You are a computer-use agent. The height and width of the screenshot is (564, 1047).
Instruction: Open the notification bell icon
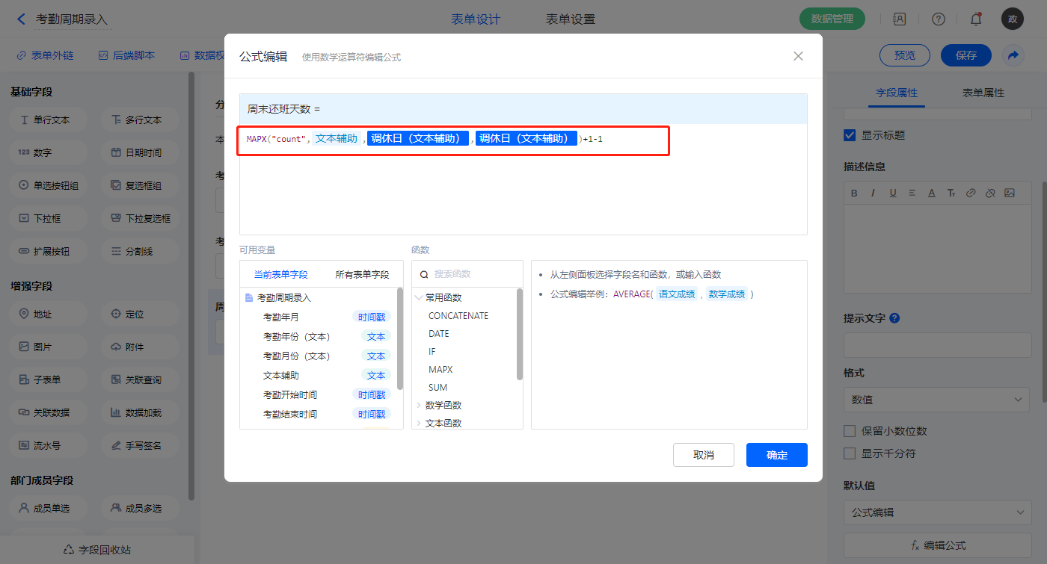point(975,19)
